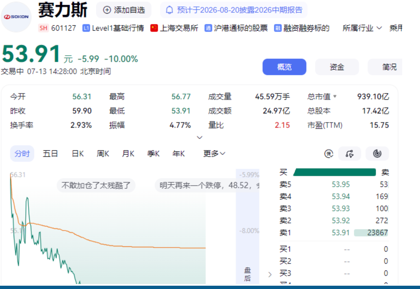Expand order book side chevron arrow
This screenshot has width=420, height=289.
point(270,274)
